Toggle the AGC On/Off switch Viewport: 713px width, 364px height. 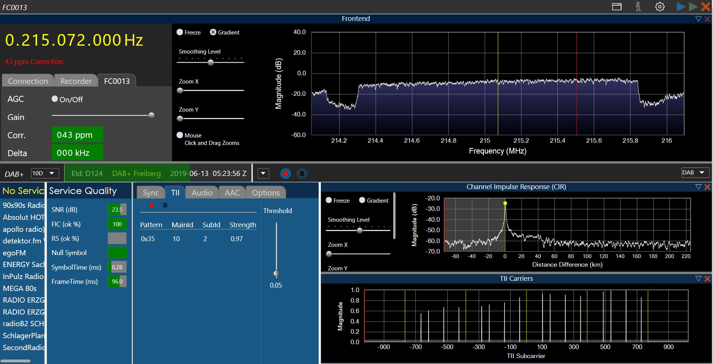pos(55,99)
